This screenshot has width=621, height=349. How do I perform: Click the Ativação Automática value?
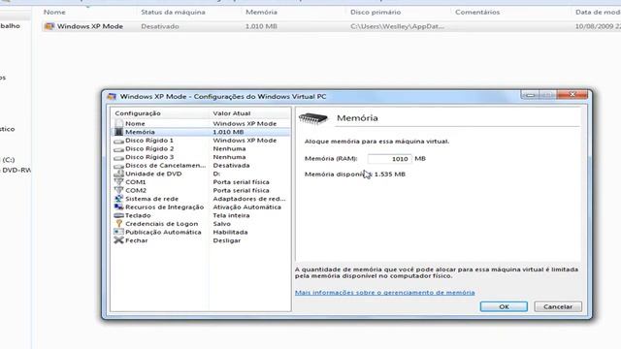(247, 206)
